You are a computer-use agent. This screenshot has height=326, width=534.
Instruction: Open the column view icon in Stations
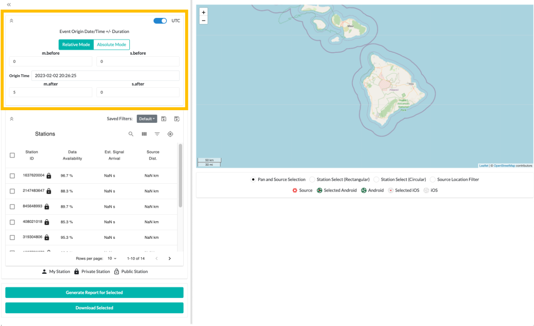[144, 134]
